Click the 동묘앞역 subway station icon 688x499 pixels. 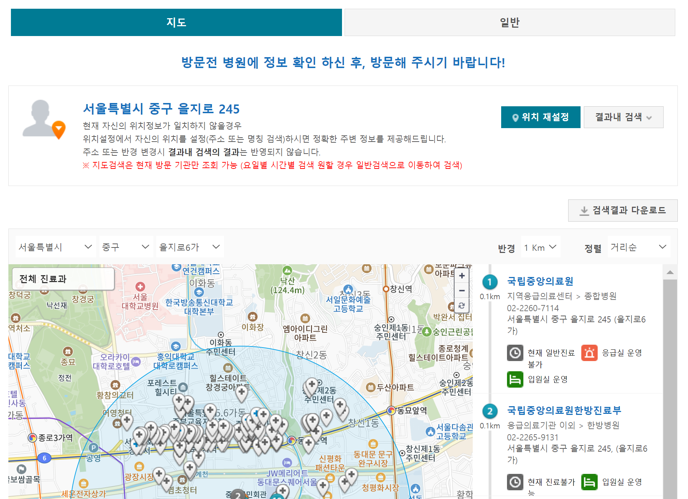(x=392, y=411)
